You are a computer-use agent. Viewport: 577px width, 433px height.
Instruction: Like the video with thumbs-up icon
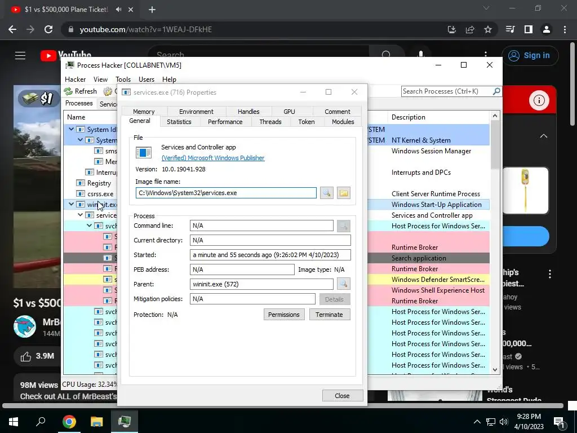click(x=26, y=356)
